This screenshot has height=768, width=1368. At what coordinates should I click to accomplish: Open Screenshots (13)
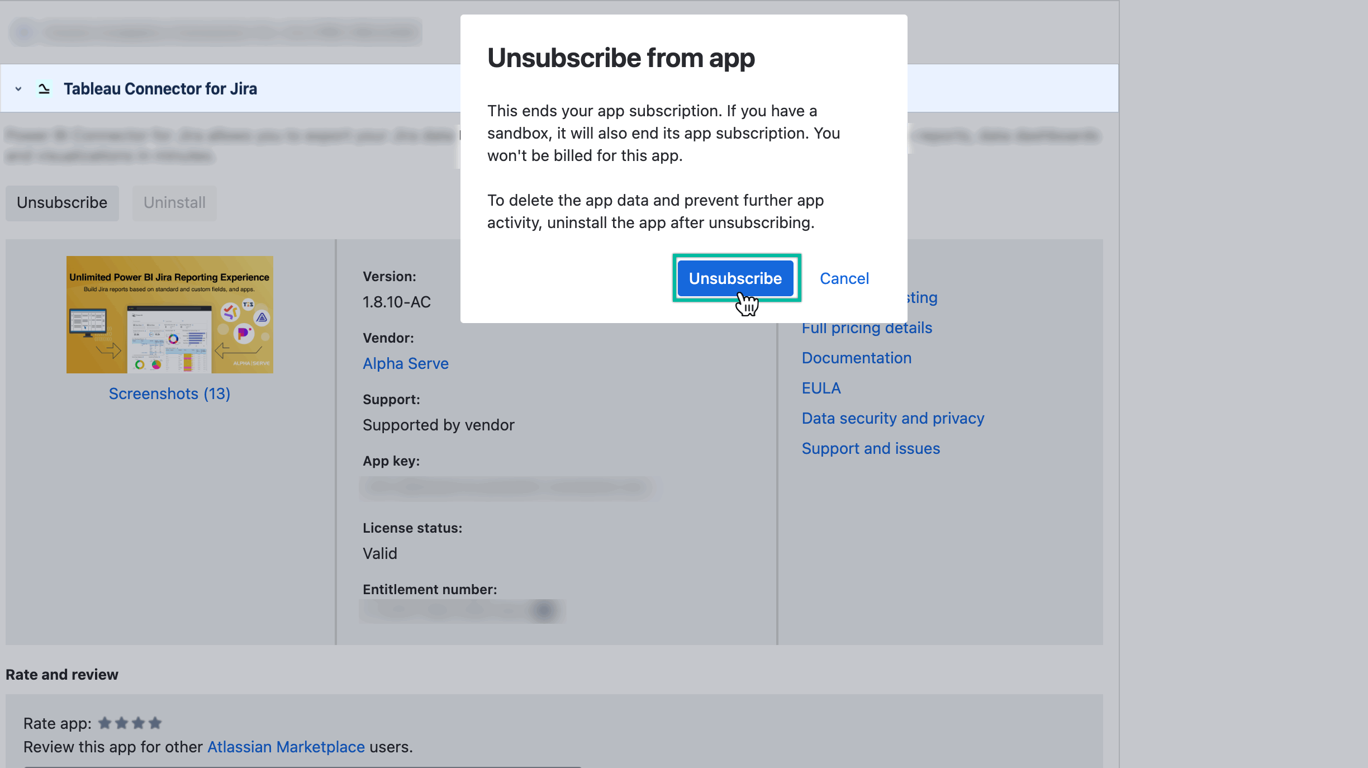169,394
